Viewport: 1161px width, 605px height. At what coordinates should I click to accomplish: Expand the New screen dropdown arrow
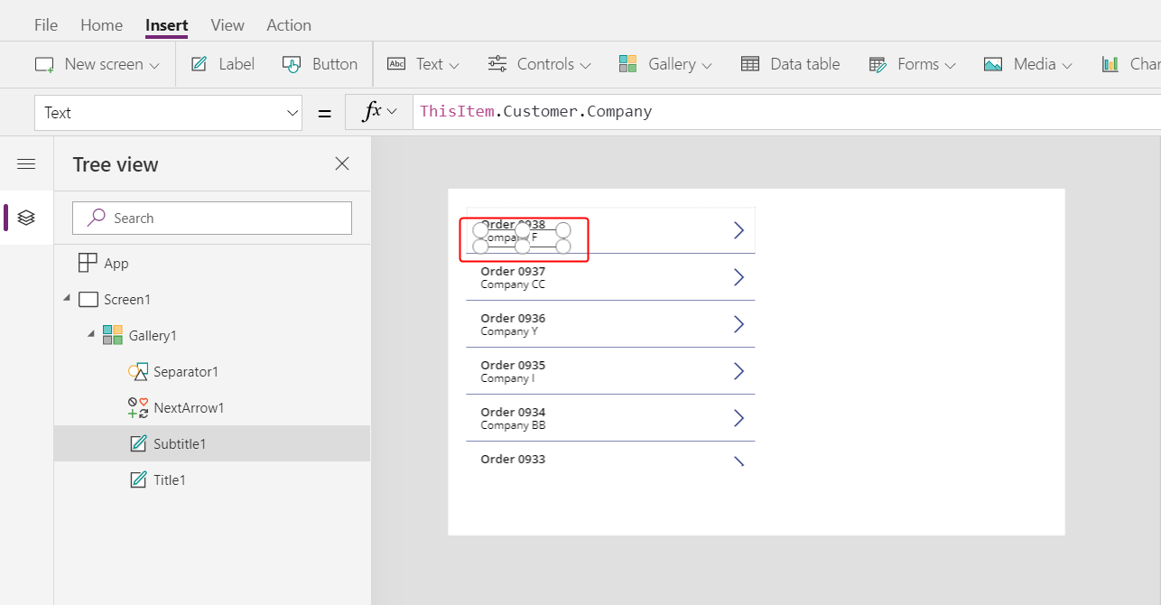coord(154,65)
